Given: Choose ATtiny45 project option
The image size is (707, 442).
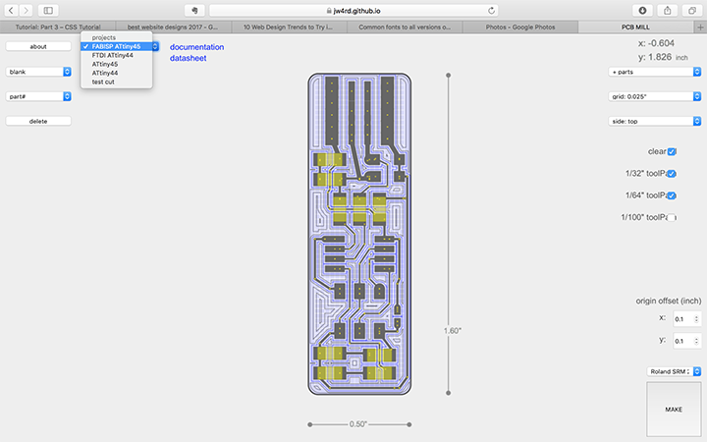Looking at the screenshot, I should (116, 64).
